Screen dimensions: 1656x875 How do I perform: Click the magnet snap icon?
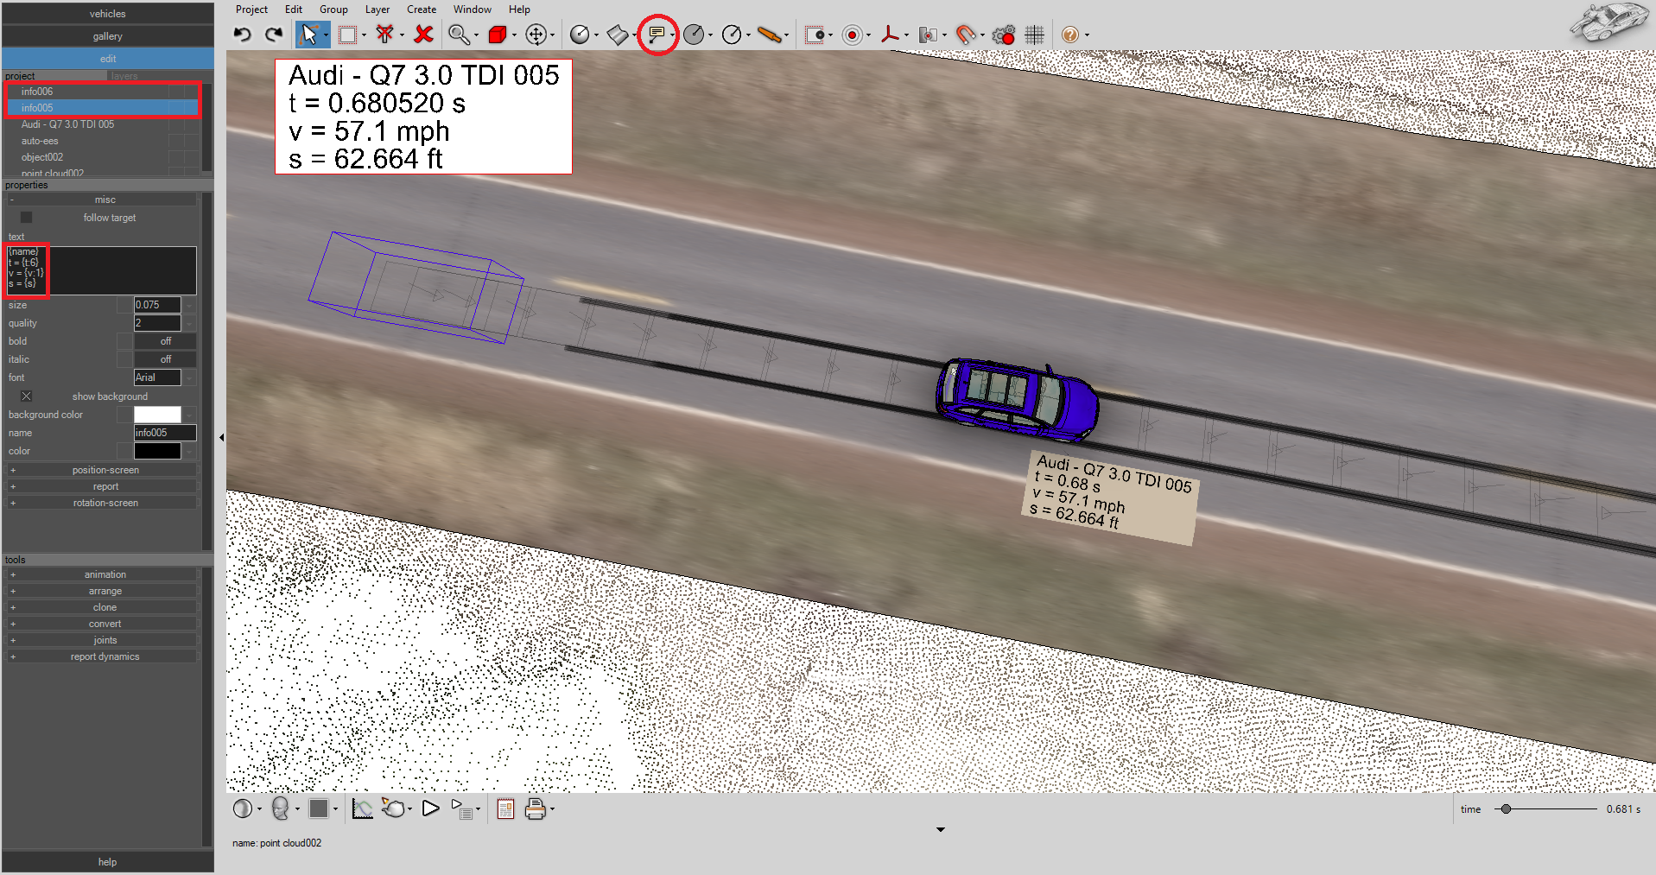[966, 35]
